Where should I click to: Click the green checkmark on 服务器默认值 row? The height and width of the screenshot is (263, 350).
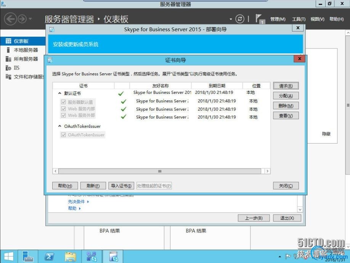(124, 102)
